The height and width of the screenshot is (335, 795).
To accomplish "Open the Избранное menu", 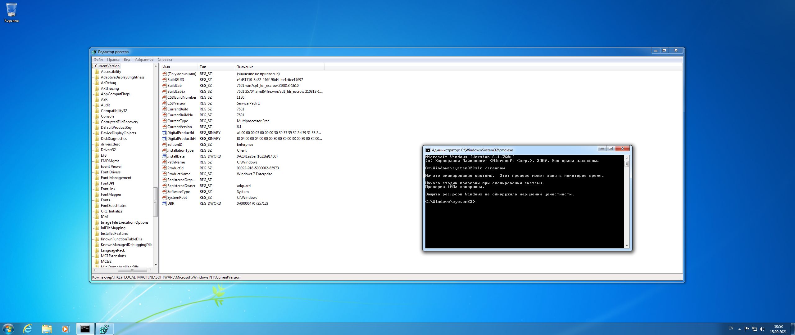I will click(144, 60).
